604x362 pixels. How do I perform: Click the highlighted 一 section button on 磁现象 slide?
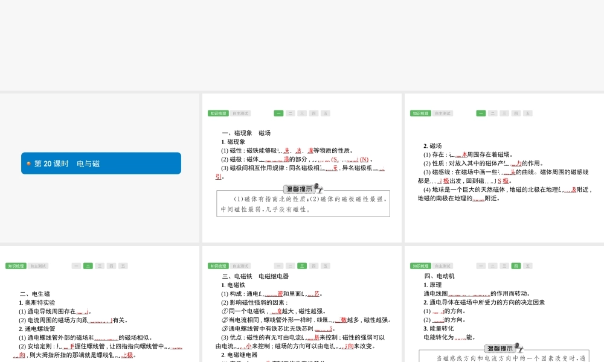click(278, 113)
